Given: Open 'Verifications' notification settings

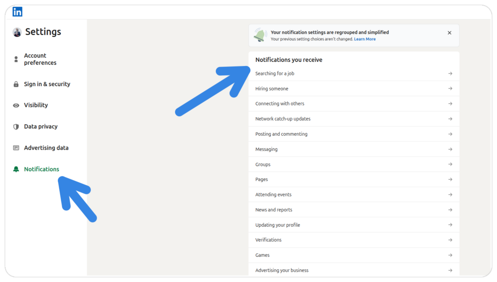Looking at the screenshot, I should 354,240.
